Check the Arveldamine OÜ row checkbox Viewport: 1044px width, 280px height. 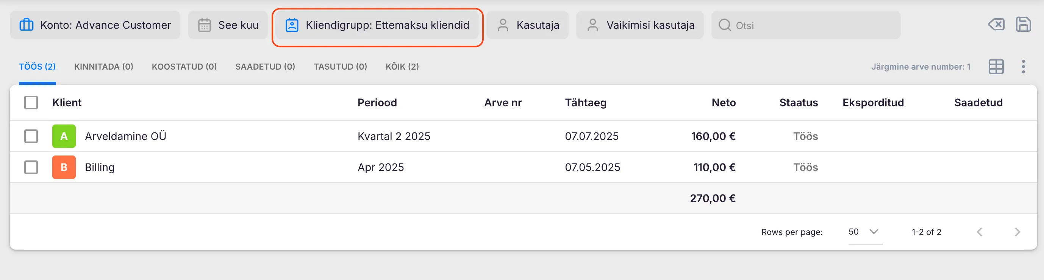31,136
